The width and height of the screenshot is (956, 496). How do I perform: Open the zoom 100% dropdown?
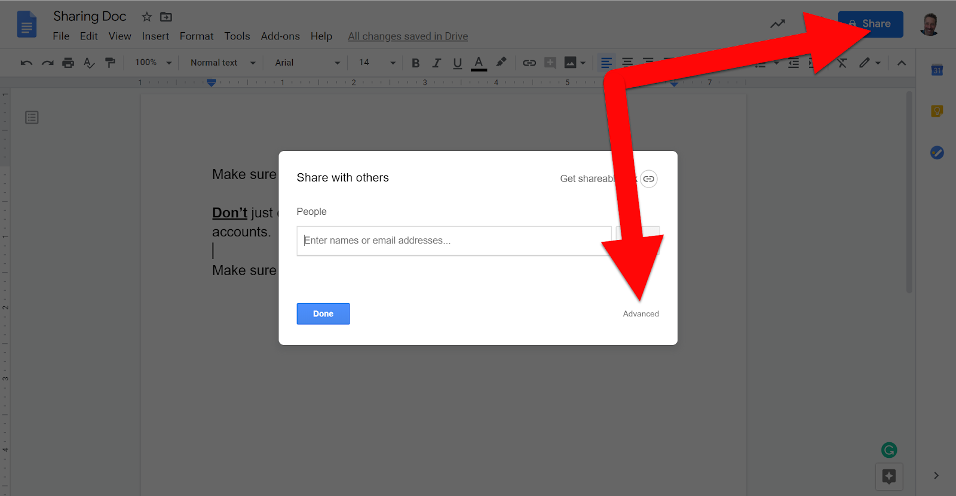154,63
